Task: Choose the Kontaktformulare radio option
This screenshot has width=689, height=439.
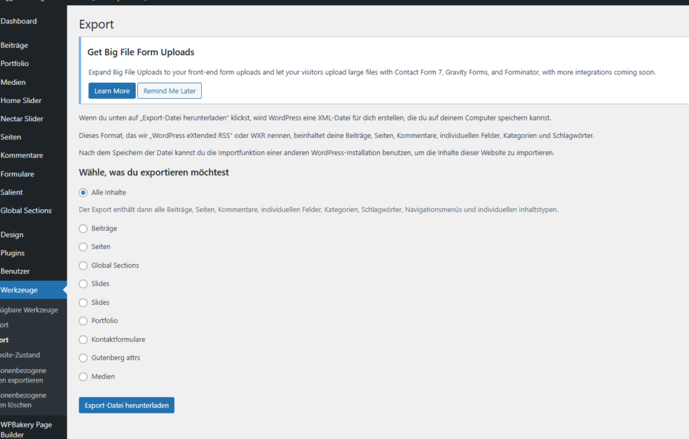Action: pos(83,340)
